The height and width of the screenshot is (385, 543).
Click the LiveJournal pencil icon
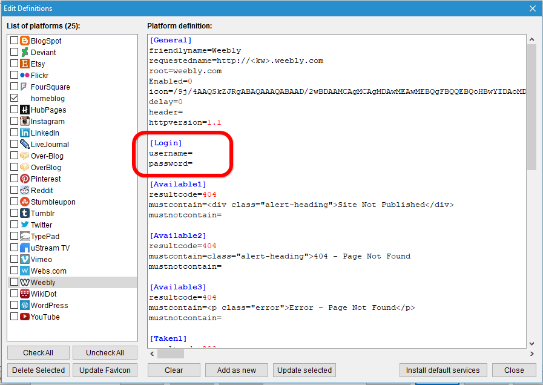[25, 144]
